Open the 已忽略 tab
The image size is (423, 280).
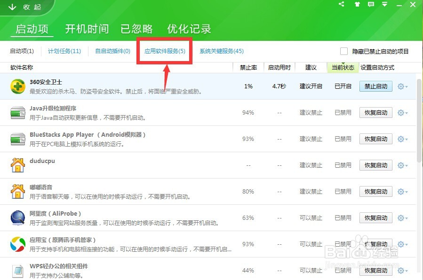point(136,29)
